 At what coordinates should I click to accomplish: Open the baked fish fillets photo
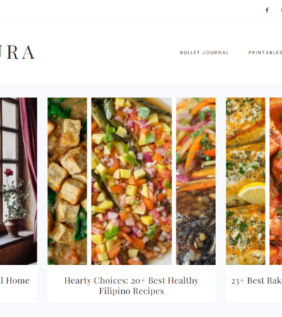pyautogui.click(x=245, y=181)
